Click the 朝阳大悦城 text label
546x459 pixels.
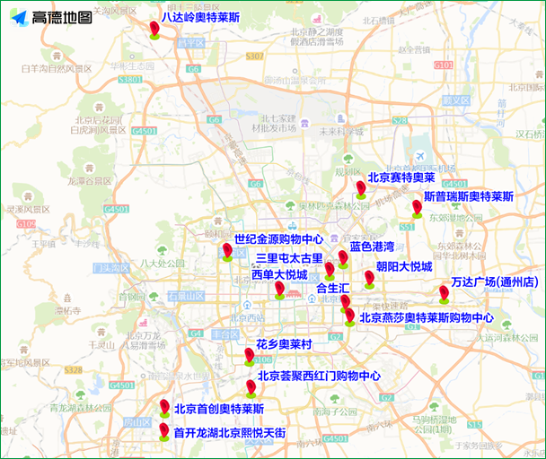tap(404, 267)
